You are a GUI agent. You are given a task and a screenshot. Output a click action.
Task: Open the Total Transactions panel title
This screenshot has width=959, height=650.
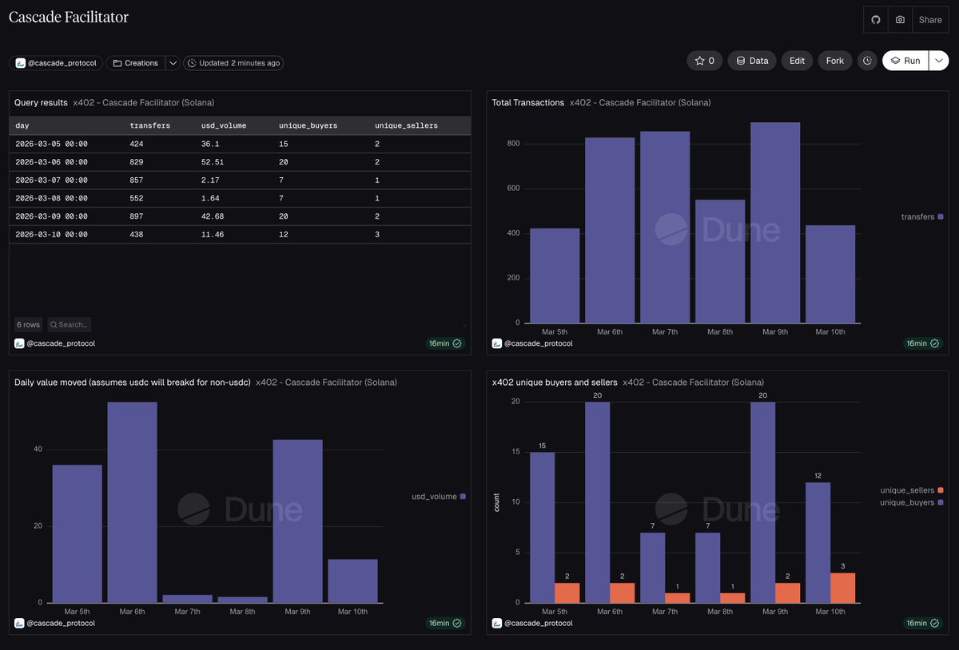point(528,103)
